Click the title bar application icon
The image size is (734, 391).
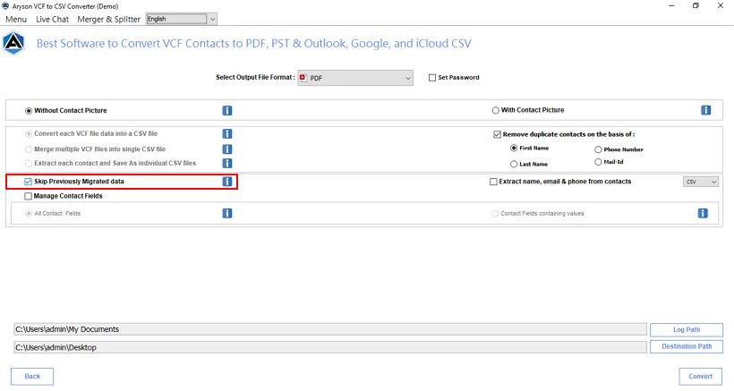point(5,6)
